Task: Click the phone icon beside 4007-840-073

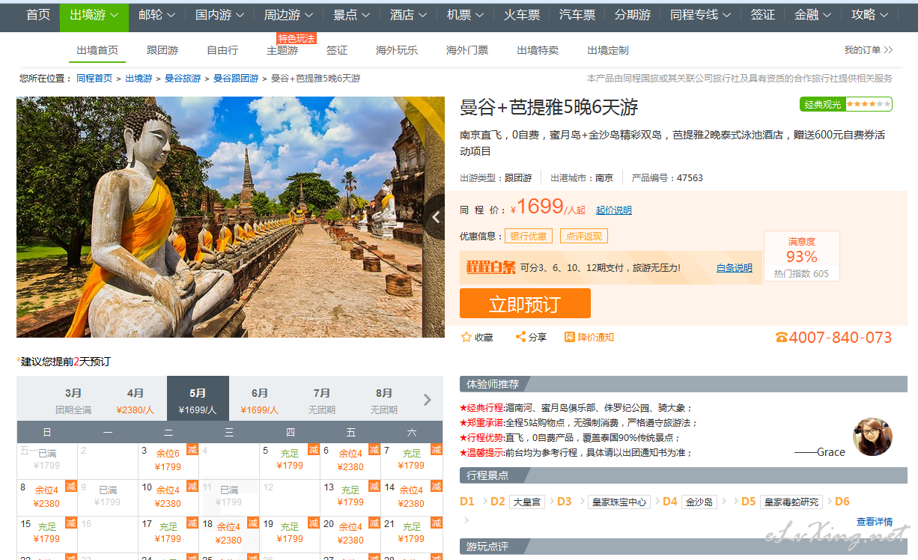Action: point(781,338)
